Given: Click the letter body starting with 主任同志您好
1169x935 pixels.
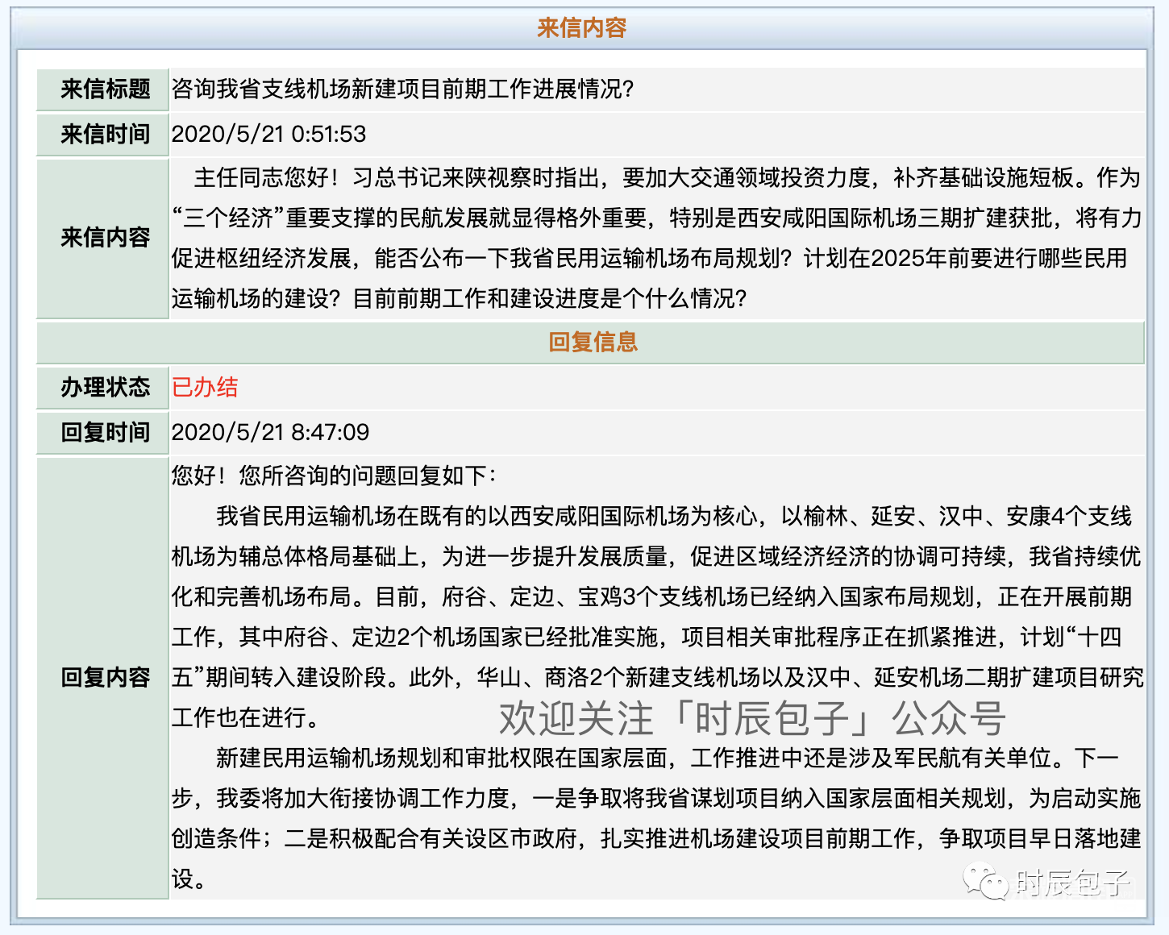Looking at the screenshot, I should pyautogui.click(x=656, y=238).
